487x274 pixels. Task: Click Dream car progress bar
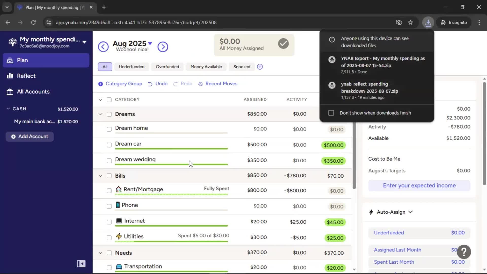(x=171, y=149)
